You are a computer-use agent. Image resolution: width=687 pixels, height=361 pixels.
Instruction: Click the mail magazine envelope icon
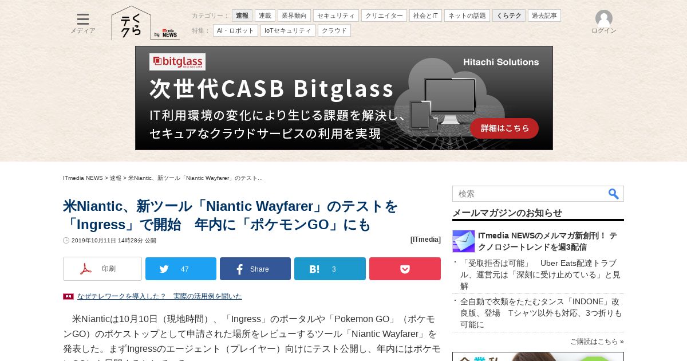click(x=464, y=241)
